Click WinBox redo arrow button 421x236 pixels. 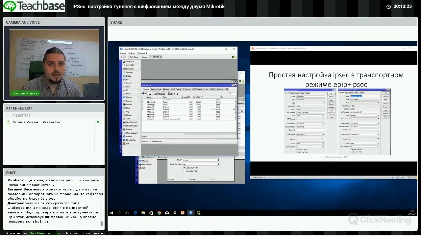tap(125, 57)
